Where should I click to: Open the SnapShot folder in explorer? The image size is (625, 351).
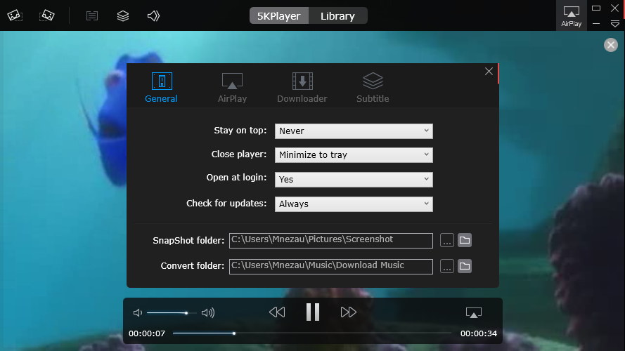point(465,240)
